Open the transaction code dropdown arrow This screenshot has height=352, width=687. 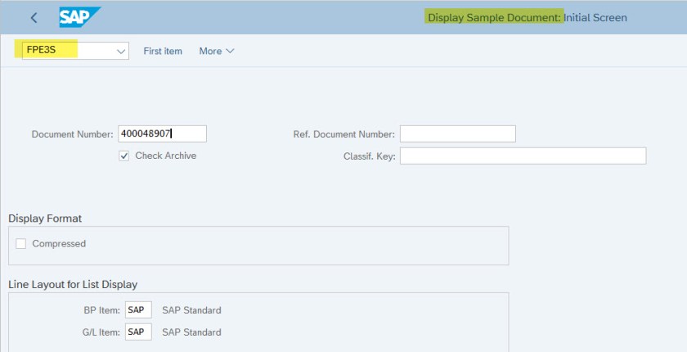click(121, 52)
